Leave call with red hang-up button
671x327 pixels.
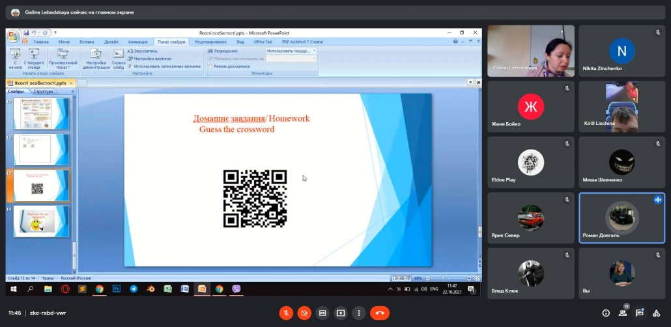pyautogui.click(x=380, y=313)
